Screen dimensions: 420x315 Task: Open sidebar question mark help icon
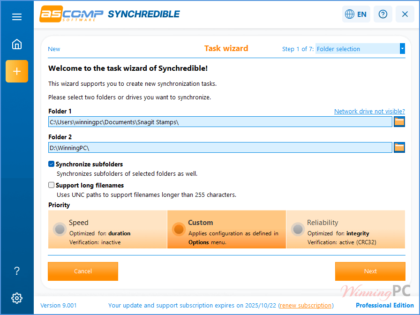[x=16, y=271]
